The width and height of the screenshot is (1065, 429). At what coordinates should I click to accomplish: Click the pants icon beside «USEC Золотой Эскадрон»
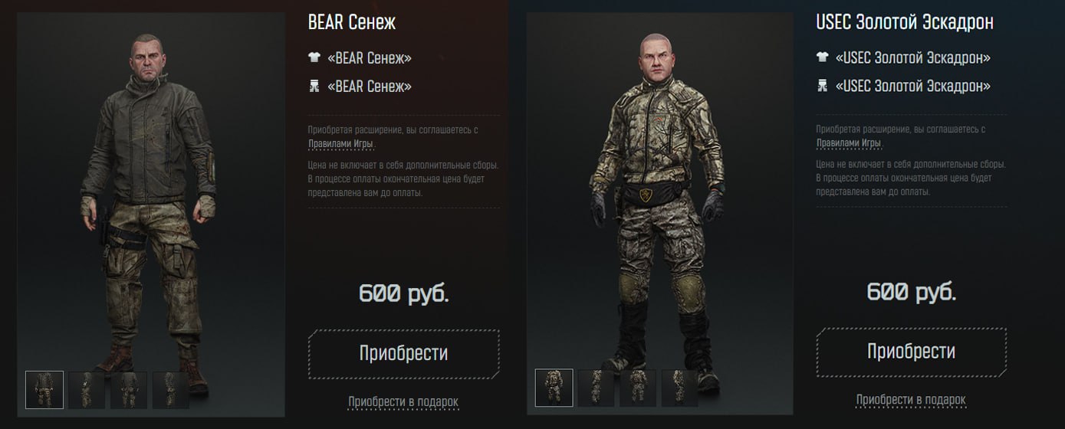pos(822,86)
